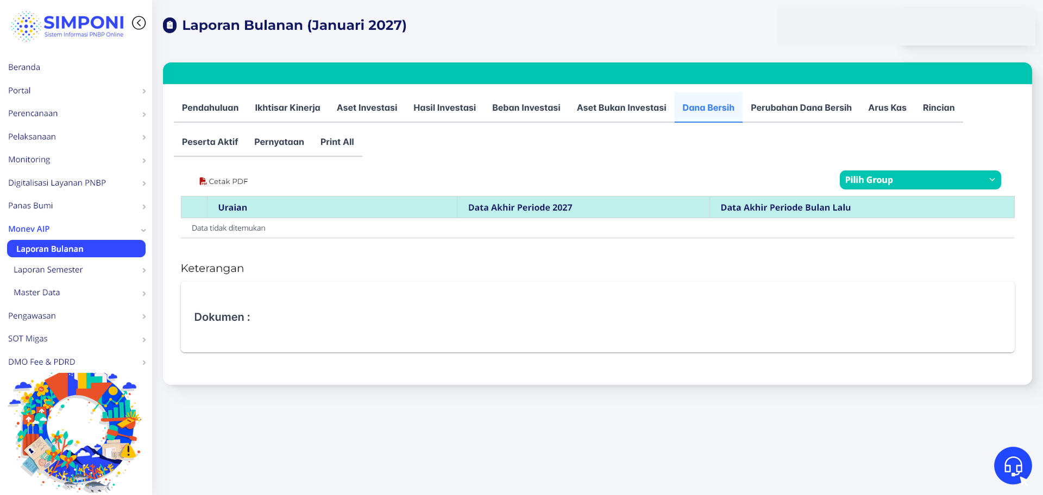The width and height of the screenshot is (1043, 495).
Task: Click the colorful sidebar illustration
Action: click(75, 432)
